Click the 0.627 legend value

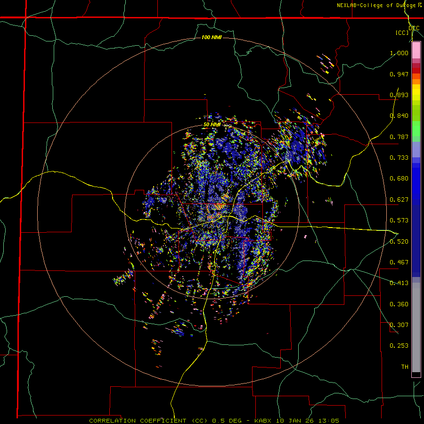pos(399,200)
